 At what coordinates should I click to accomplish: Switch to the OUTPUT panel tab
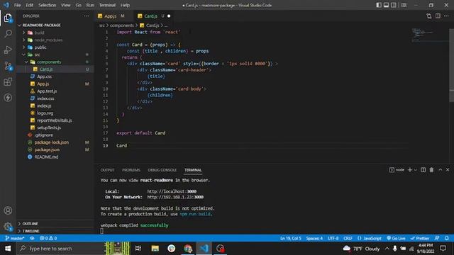click(107, 170)
